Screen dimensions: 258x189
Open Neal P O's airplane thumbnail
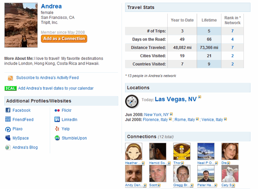click(x=206, y=151)
